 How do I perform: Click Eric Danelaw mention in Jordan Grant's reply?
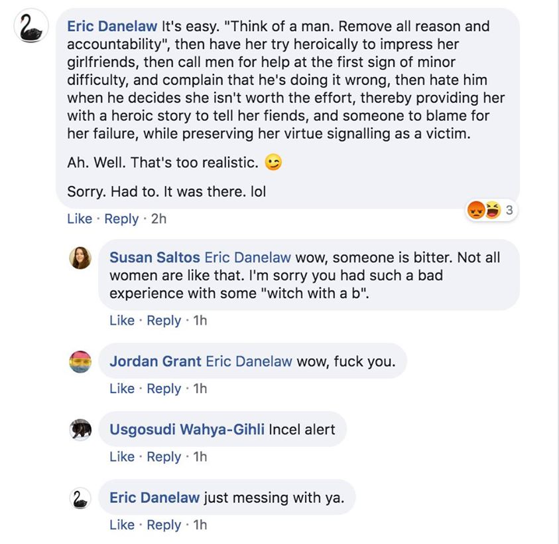(249, 361)
